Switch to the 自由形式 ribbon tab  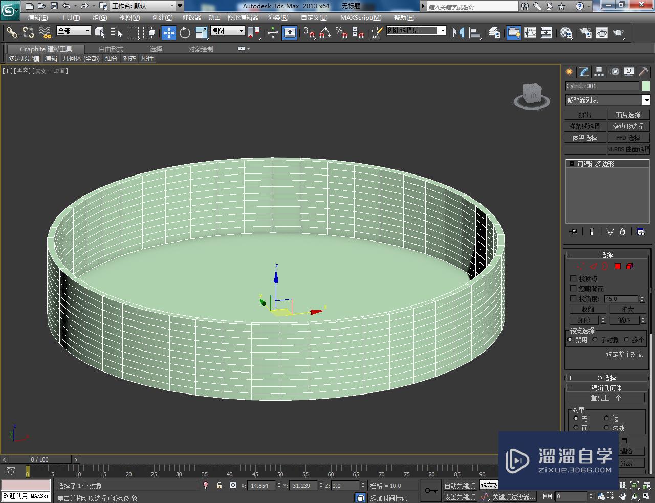tap(111, 49)
